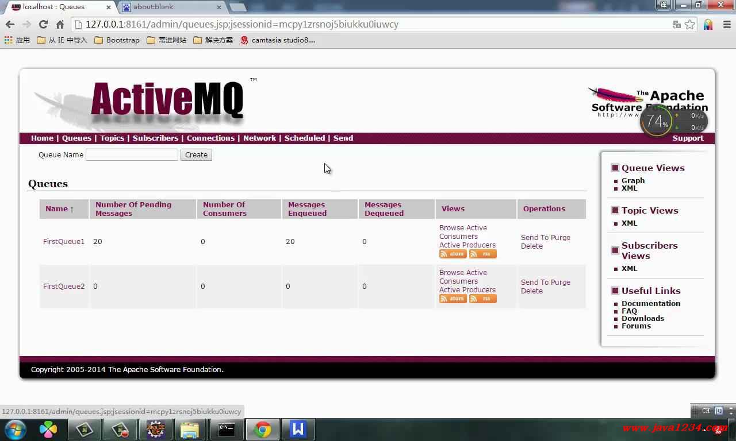
Task: Click the Support link
Action: [x=688, y=138]
